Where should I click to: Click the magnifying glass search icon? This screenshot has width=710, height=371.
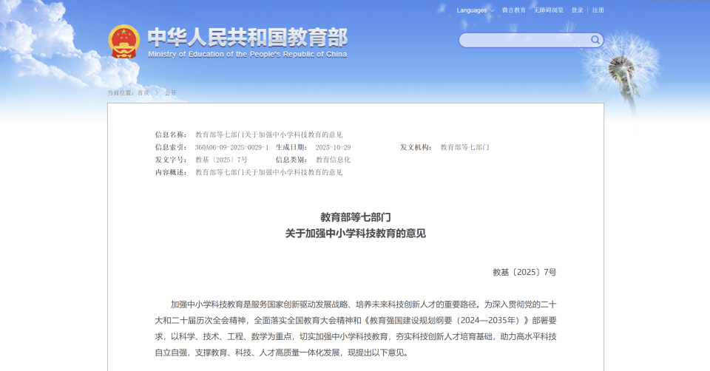tap(595, 40)
